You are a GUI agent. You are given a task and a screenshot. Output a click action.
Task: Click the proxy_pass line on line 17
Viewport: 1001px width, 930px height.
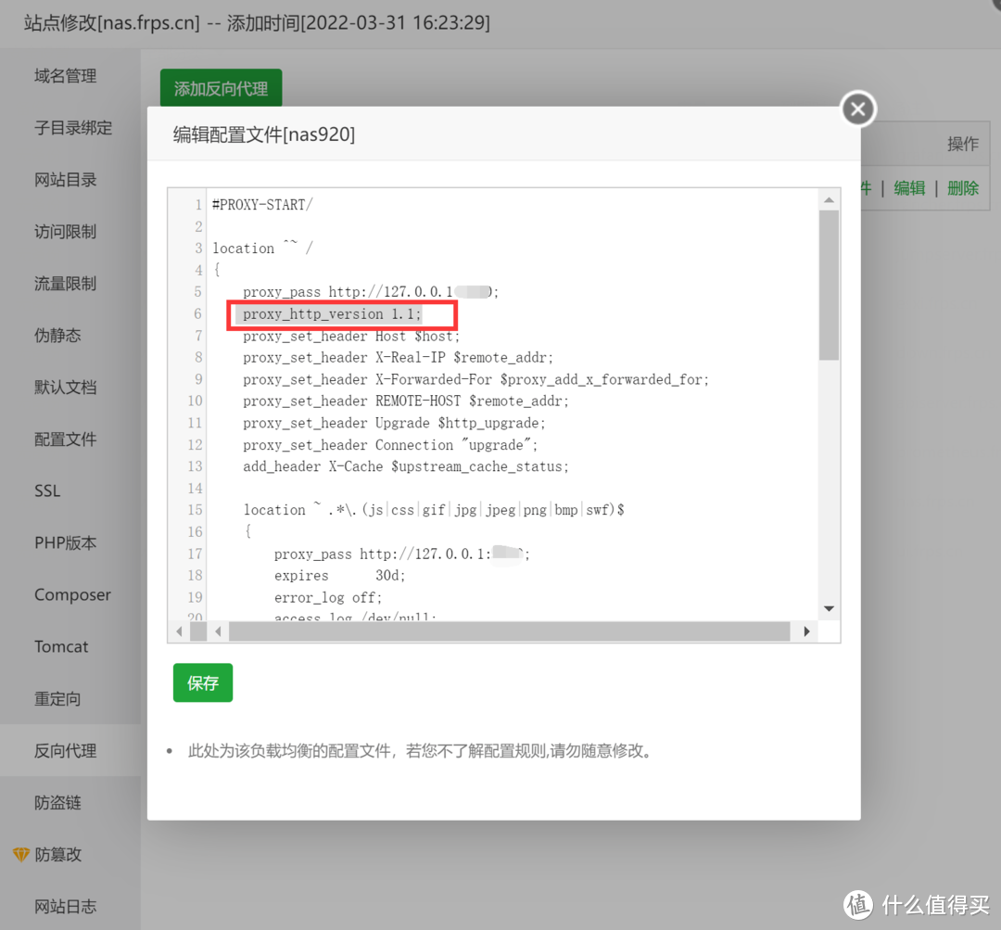pyautogui.click(x=401, y=554)
